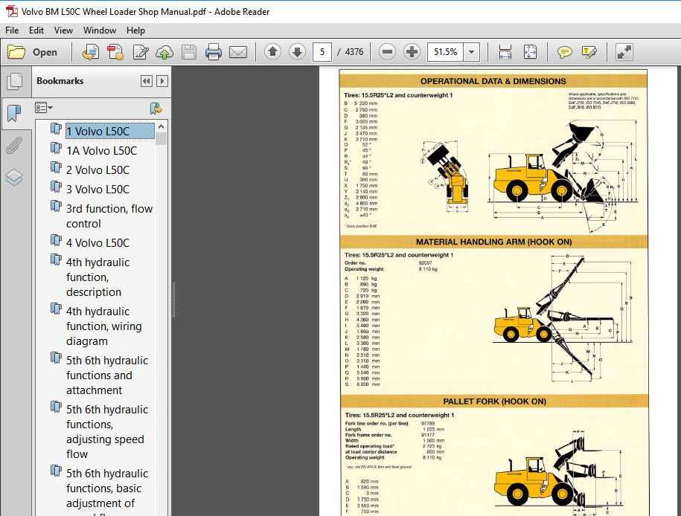Click the zoom percentage field
Screen dimensions: 681x516
point(445,52)
